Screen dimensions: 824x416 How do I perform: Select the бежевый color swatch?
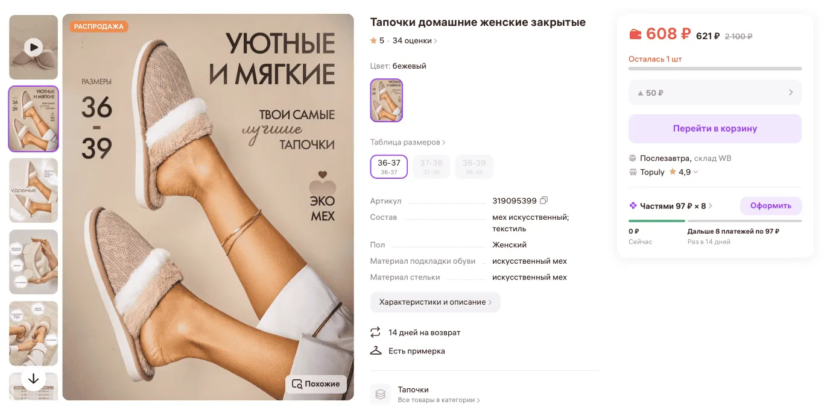point(387,101)
